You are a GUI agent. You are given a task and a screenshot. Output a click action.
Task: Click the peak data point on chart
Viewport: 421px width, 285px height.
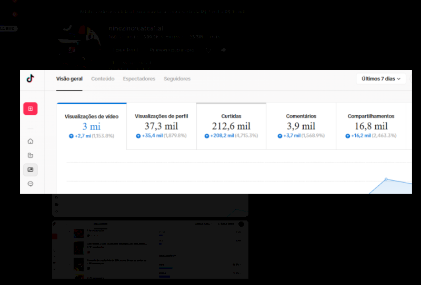click(x=386, y=179)
